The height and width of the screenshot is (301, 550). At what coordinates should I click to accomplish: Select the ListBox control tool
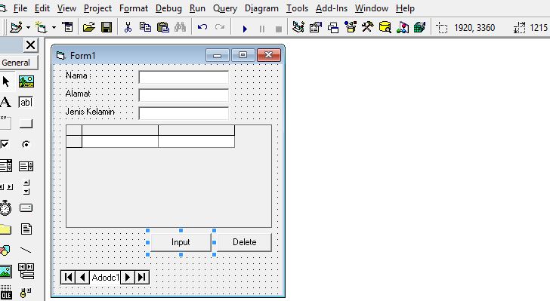pyautogui.click(x=26, y=166)
